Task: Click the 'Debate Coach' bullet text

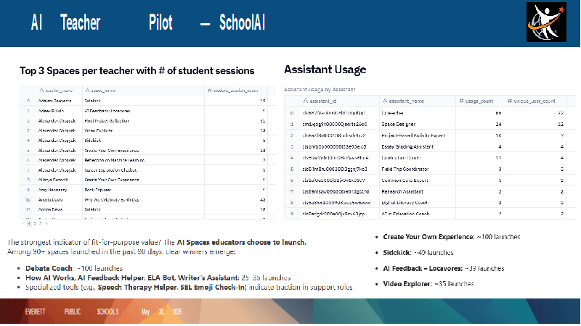Action: [74, 268]
